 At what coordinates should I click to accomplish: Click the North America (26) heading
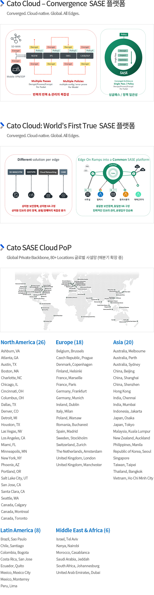click(x=23, y=342)
